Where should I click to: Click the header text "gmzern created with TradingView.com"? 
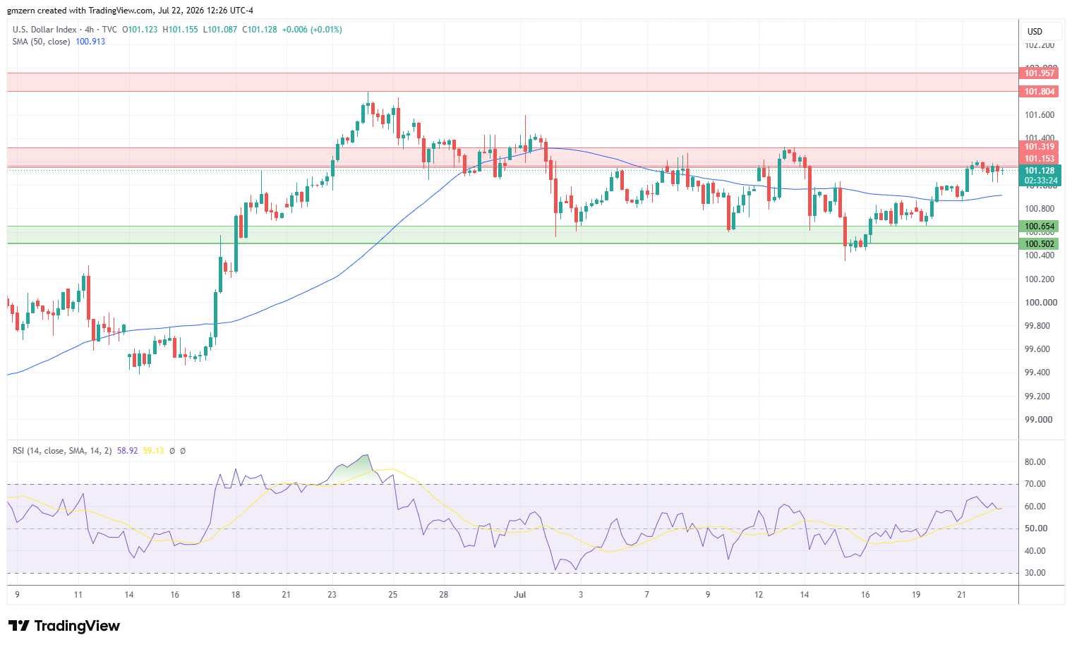coord(80,11)
